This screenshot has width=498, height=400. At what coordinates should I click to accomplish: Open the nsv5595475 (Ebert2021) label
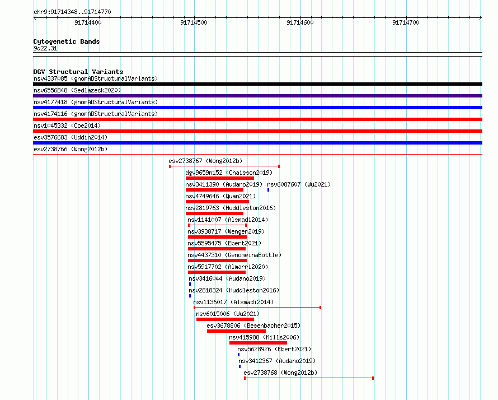coord(224,243)
